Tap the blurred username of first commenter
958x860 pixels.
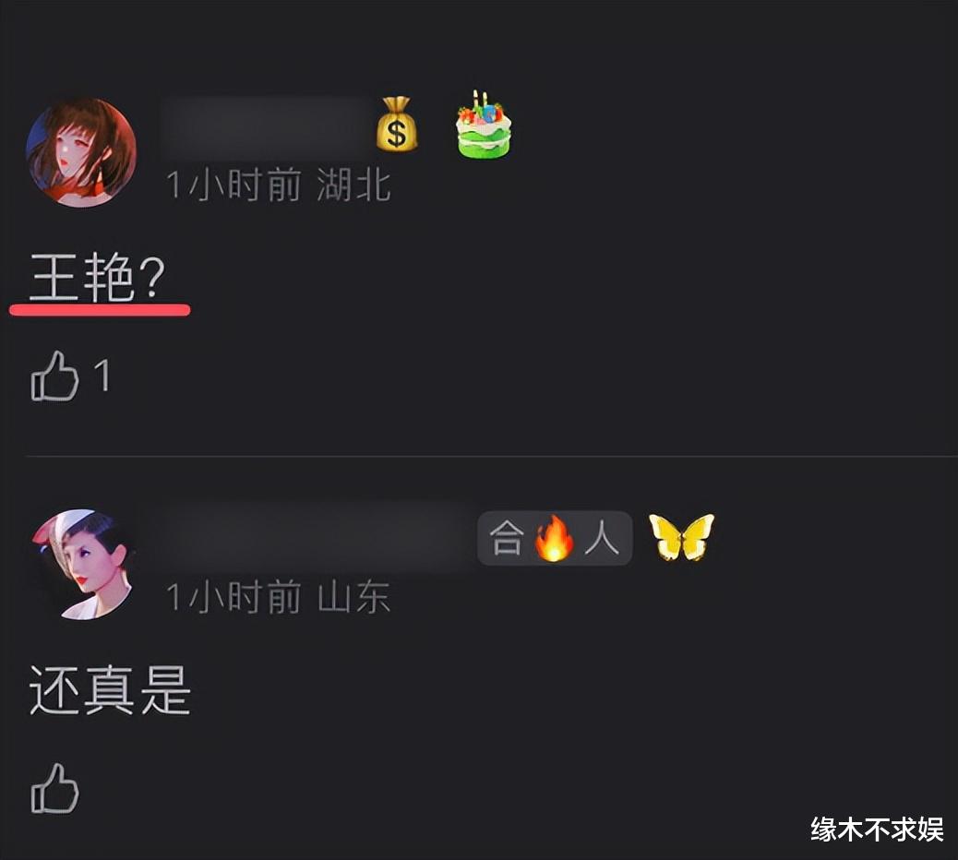[x=267, y=127]
